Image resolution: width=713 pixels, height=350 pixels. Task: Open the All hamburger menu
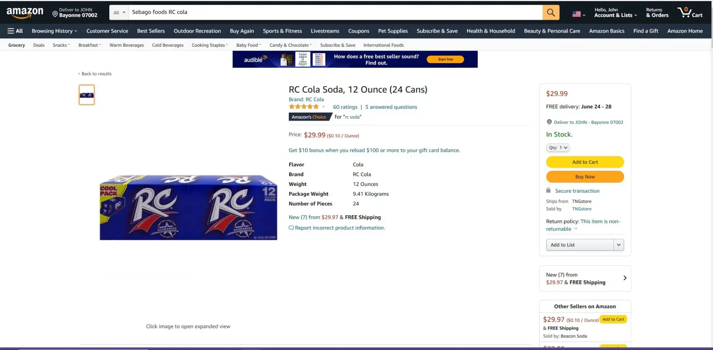point(15,31)
